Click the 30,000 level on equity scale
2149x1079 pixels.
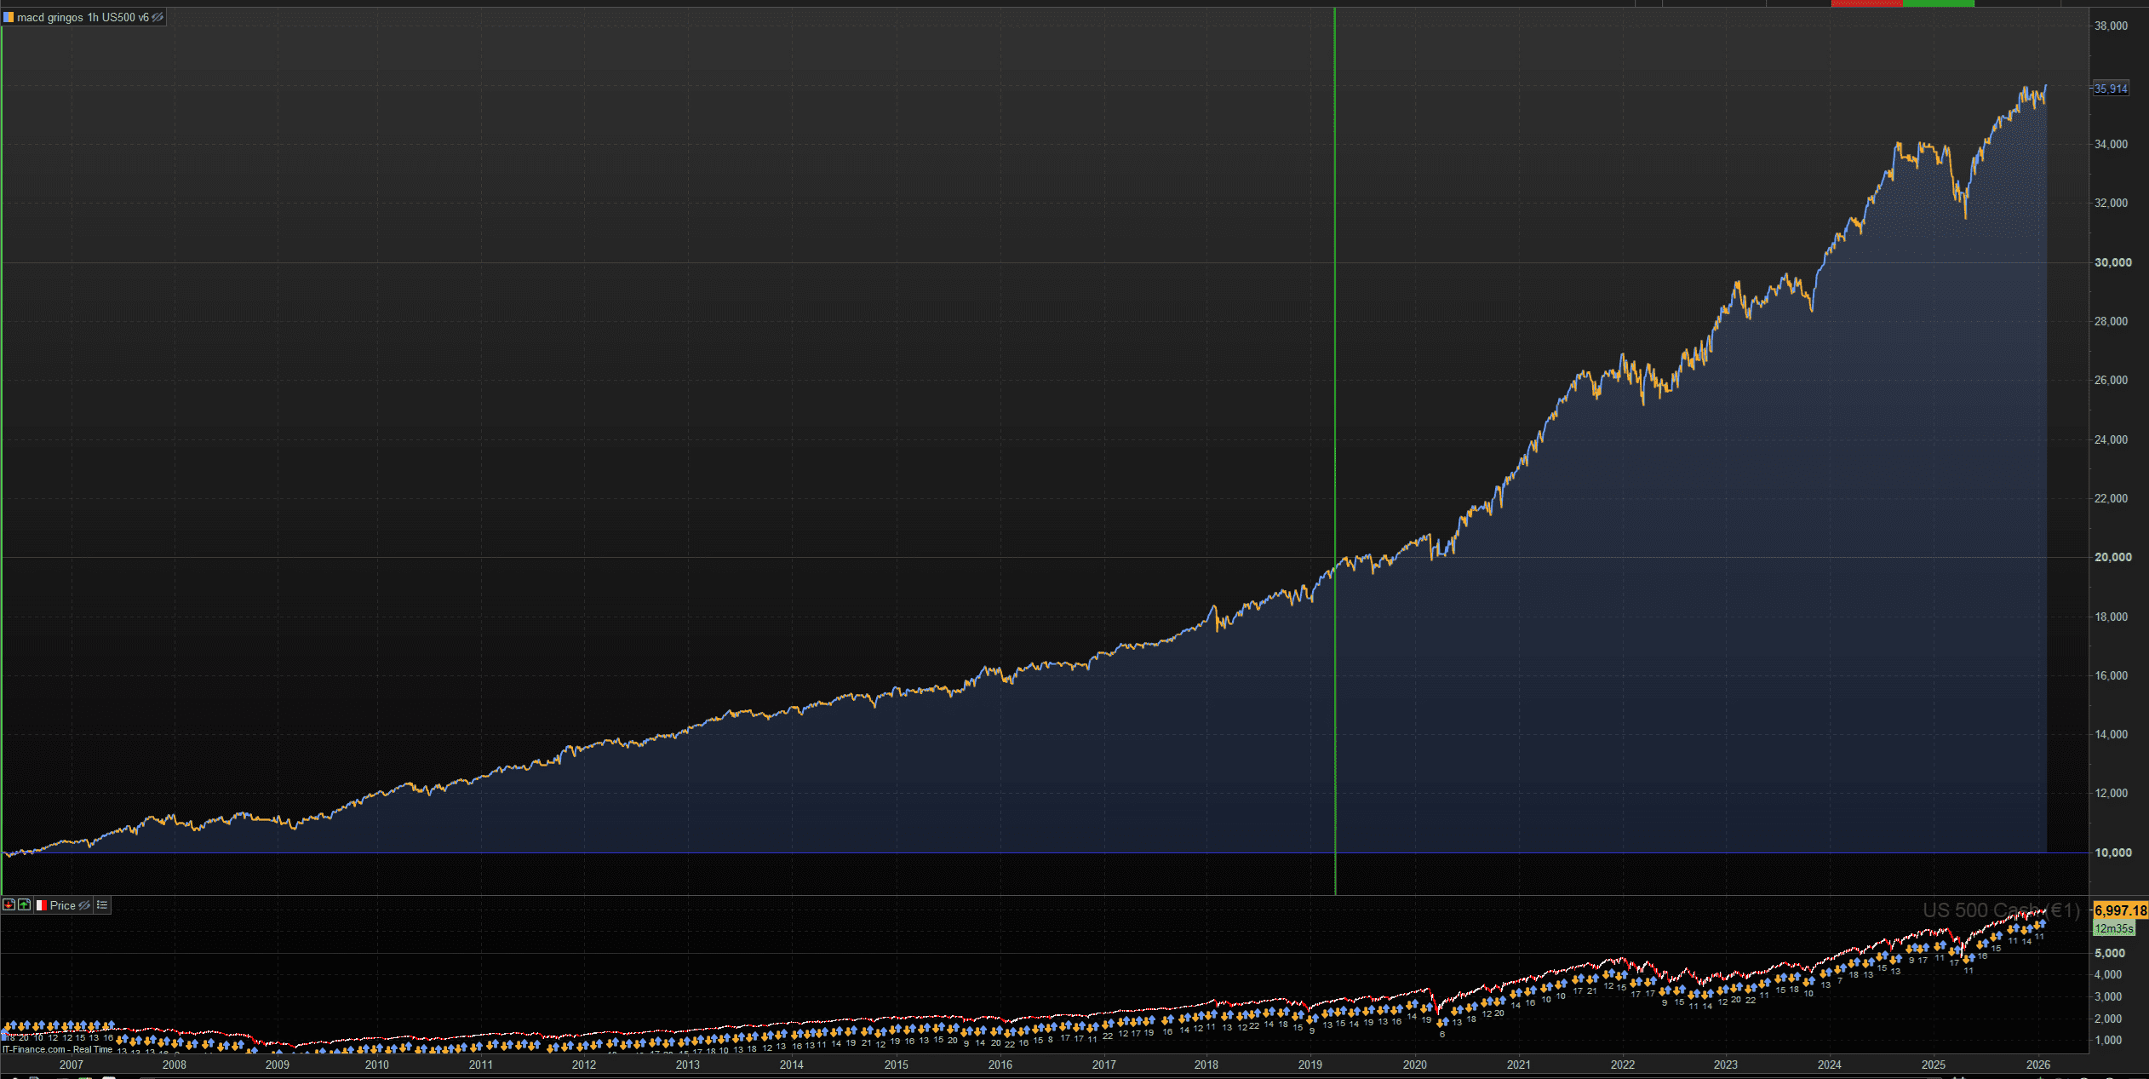pos(2112,262)
